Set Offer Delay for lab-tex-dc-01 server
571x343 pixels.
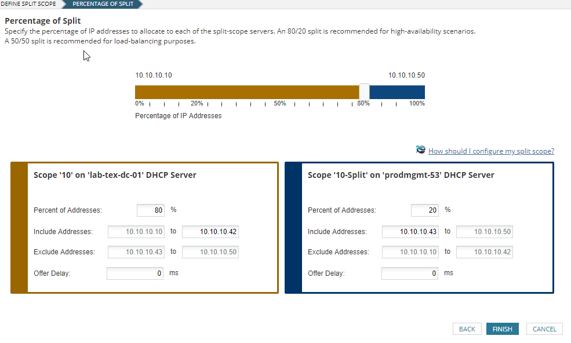click(135, 273)
